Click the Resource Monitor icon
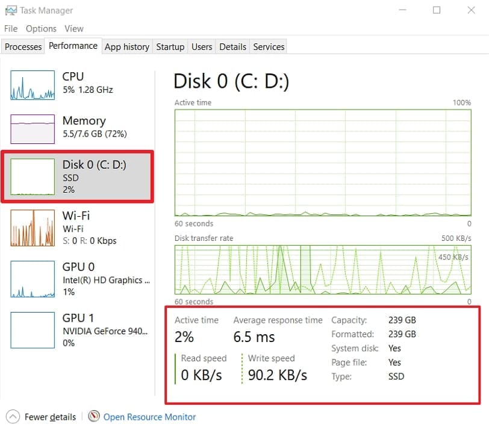The height and width of the screenshot is (433, 489). tap(94, 416)
